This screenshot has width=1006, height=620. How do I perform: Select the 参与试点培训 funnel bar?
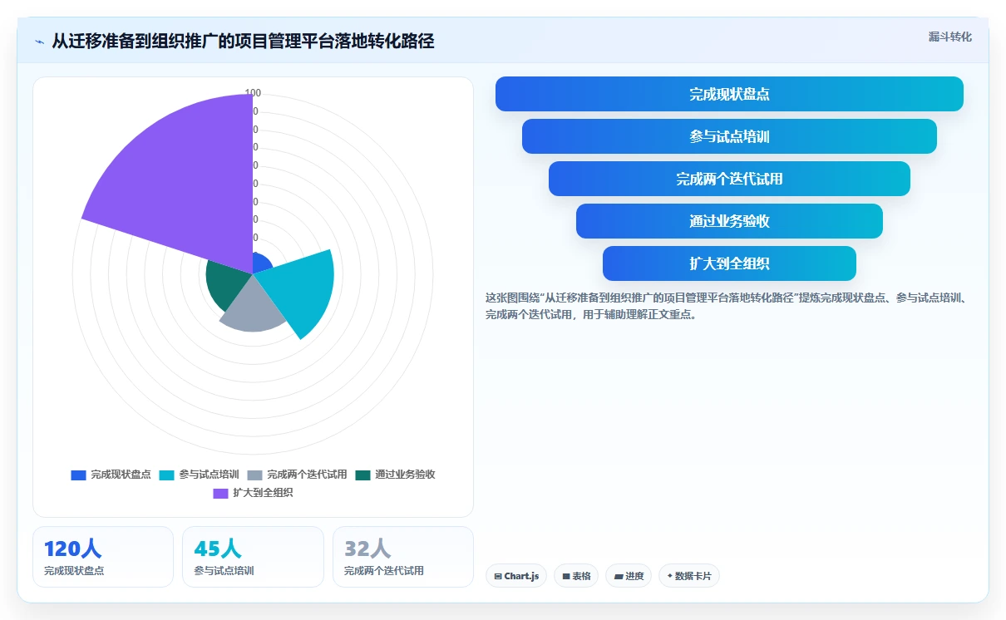point(729,136)
